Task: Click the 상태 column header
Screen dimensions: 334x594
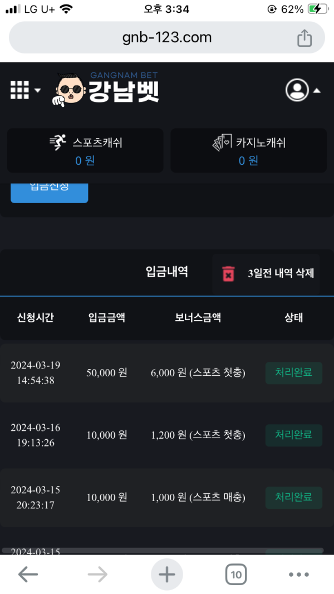Action: (293, 318)
